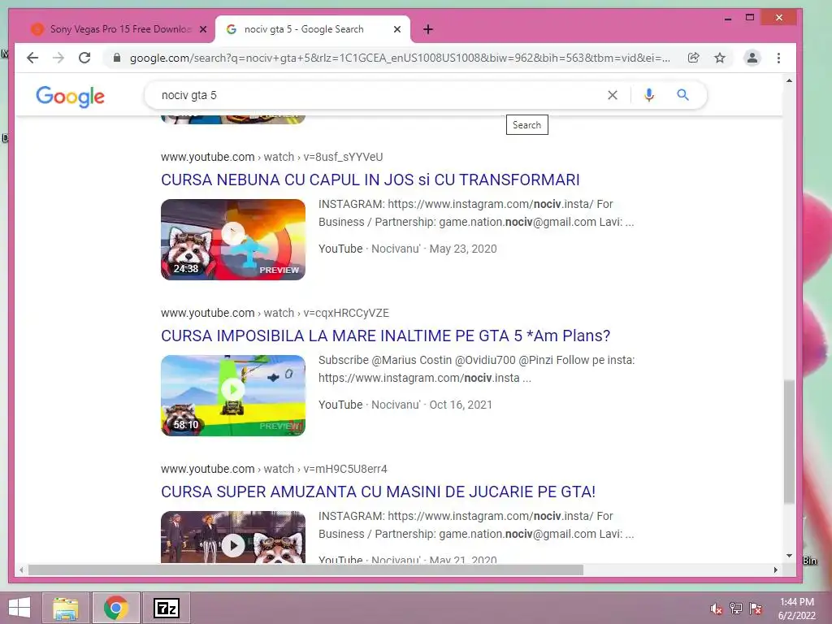Play the 58:10 video thumbnail
The width and height of the screenshot is (832, 624).
[233, 396]
